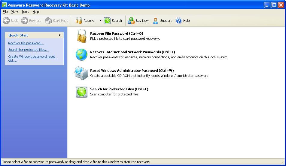Select Search for Protected Files heading
Viewport: 286px width, 166px height.
[x=119, y=89]
